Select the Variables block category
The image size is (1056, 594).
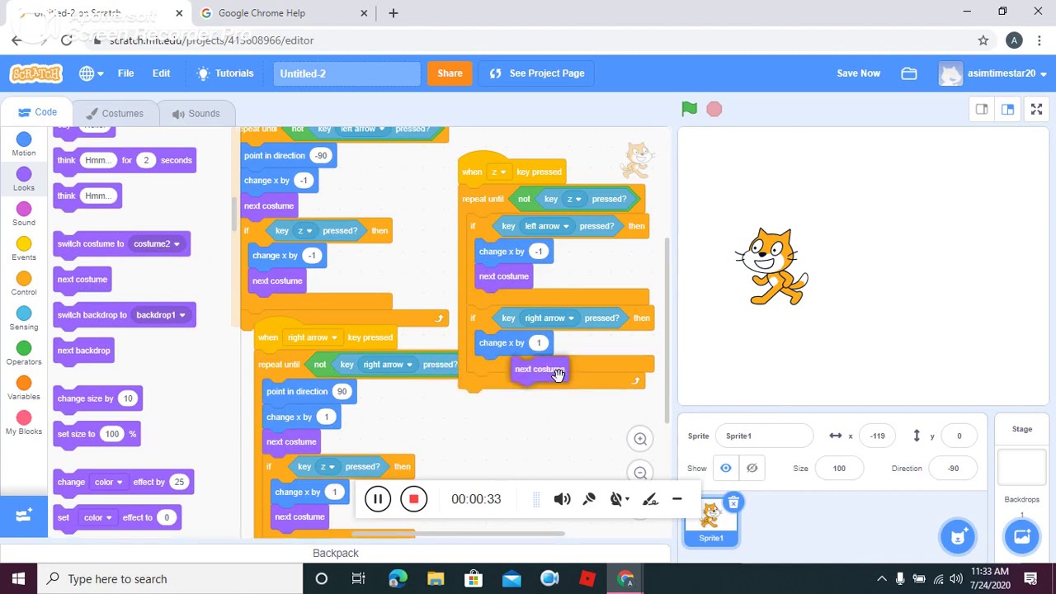tap(24, 389)
